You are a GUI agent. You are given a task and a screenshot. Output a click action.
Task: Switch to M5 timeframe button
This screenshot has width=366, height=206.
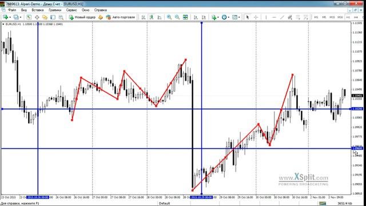click(x=324, y=17)
